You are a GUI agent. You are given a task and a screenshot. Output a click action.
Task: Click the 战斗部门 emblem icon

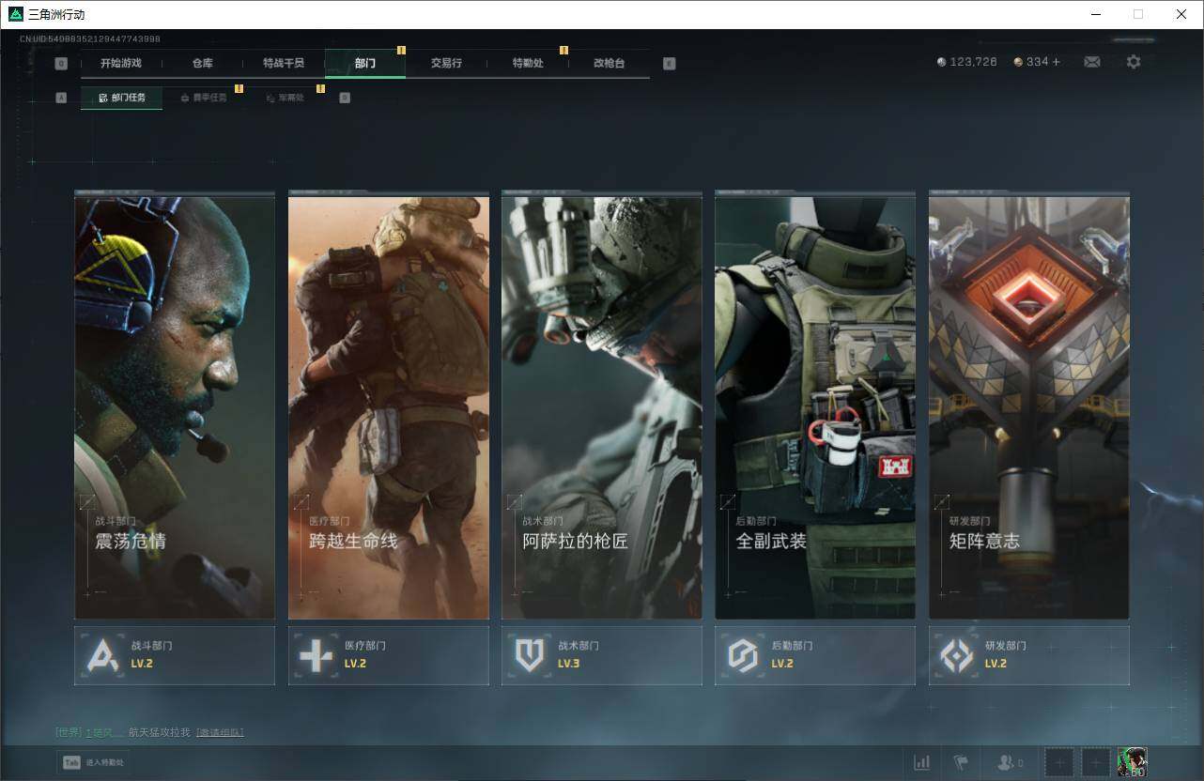102,655
